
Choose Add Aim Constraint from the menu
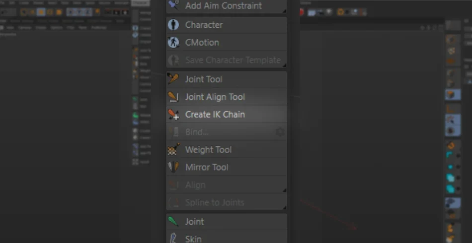point(227,6)
